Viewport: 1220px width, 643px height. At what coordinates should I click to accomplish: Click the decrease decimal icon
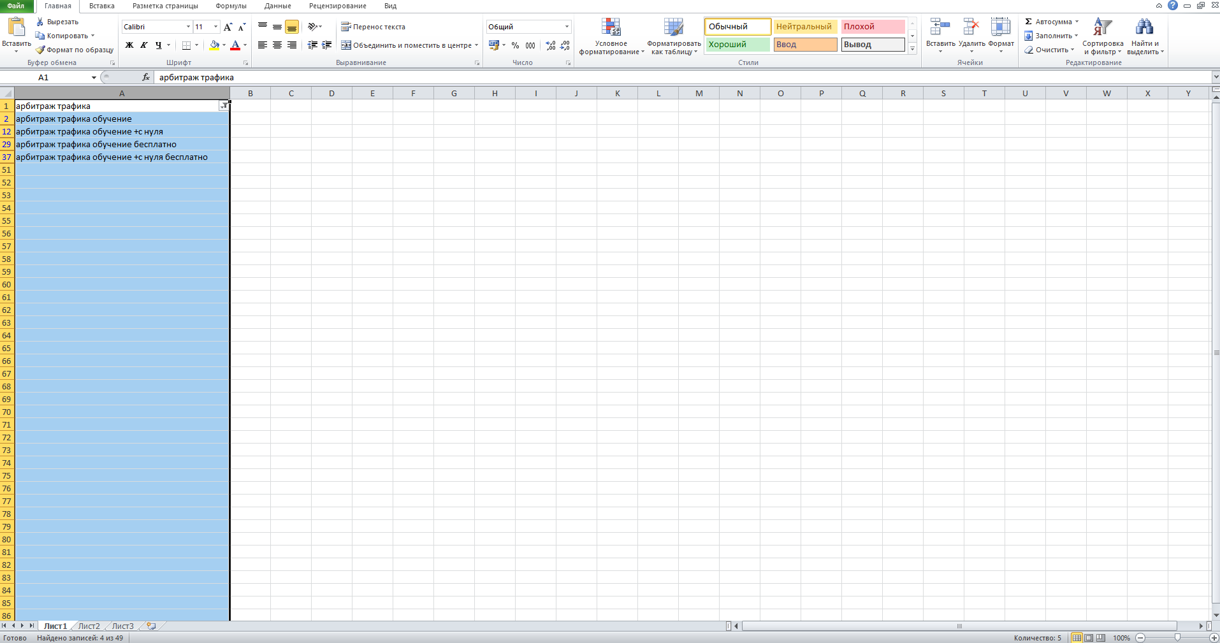point(565,45)
